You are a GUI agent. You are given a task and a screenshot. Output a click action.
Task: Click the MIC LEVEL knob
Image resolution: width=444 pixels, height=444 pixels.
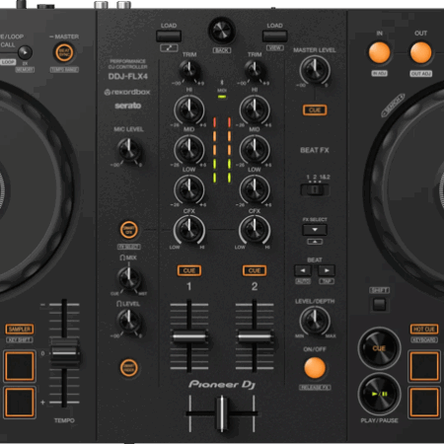(129, 150)
